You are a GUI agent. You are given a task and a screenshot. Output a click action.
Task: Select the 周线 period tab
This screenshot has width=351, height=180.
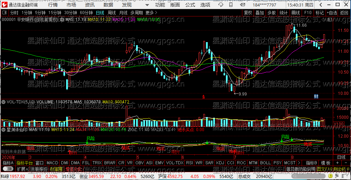112,13
